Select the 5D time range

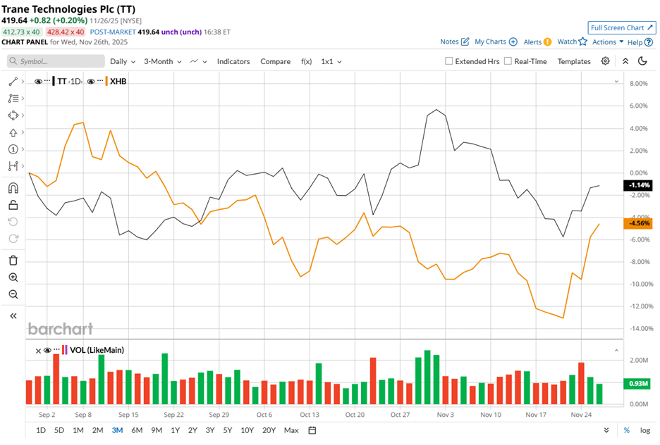[x=59, y=430]
